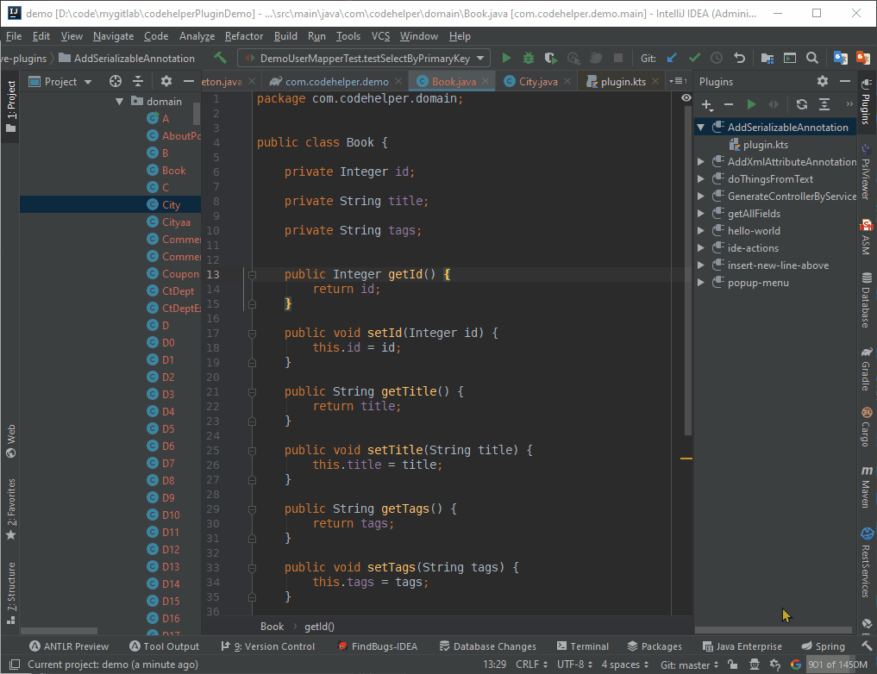
Task: Expand the doThingsFromText node
Action: coord(700,179)
